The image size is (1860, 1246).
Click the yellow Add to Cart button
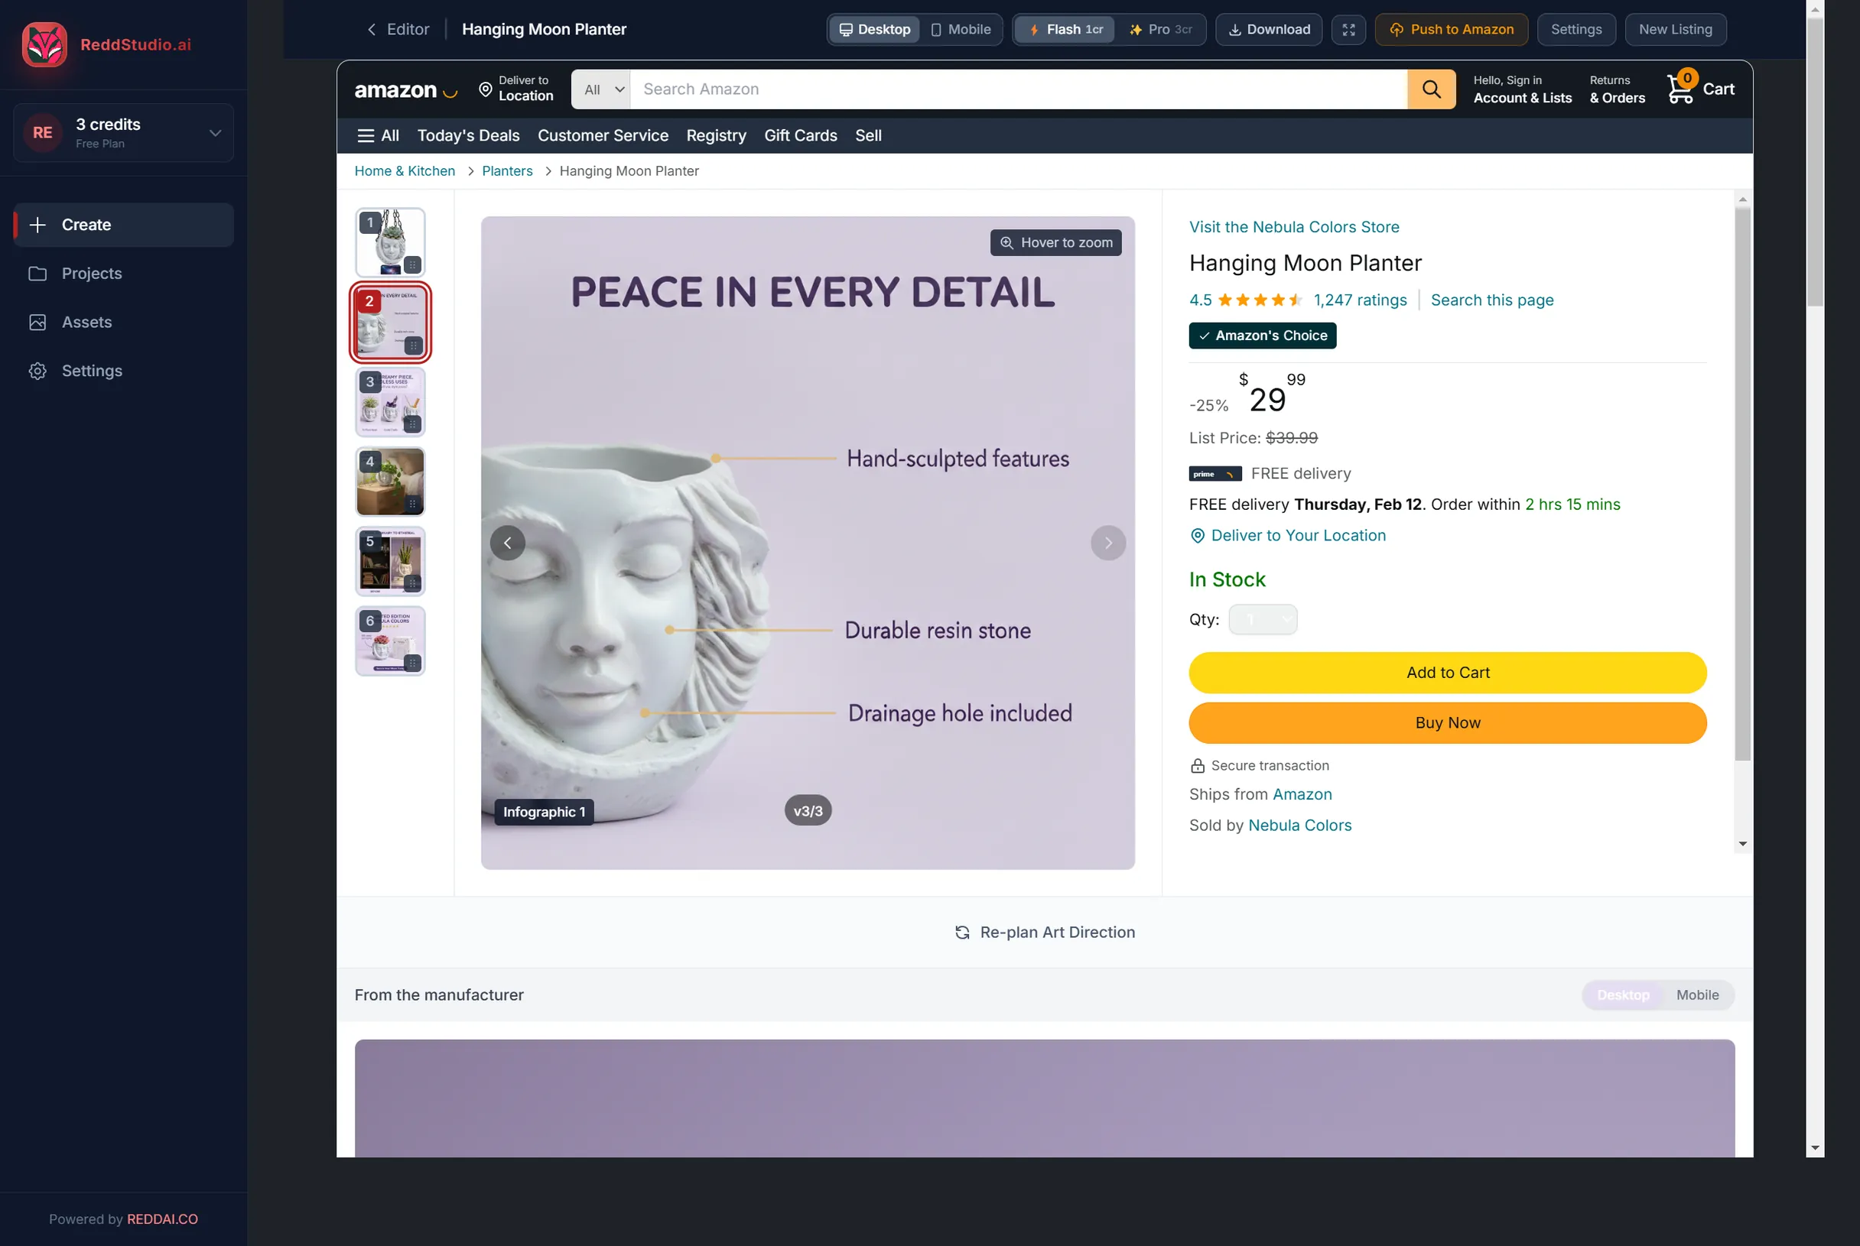[x=1448, y=672]
